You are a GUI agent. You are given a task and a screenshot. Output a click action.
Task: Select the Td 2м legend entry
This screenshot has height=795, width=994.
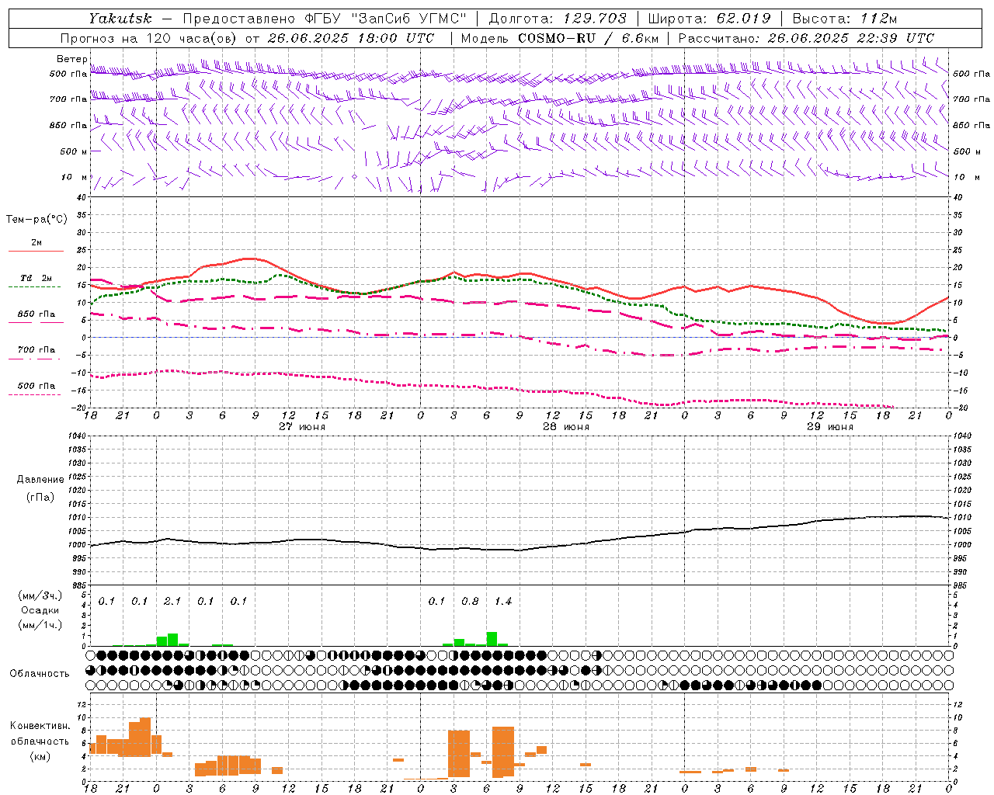point(36,278)
